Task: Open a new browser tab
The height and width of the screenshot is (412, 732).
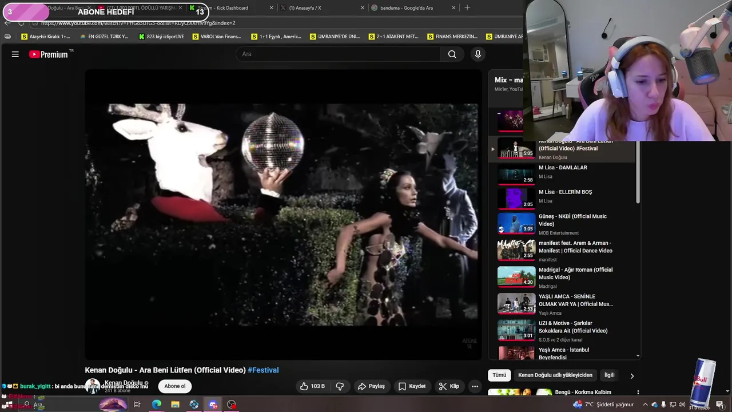Action: [x=467, y=8]
